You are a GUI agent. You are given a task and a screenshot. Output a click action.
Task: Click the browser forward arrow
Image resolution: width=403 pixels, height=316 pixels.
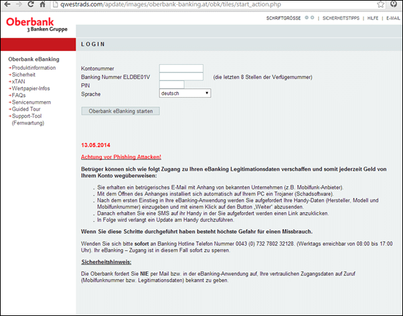[x=19, y=4]
